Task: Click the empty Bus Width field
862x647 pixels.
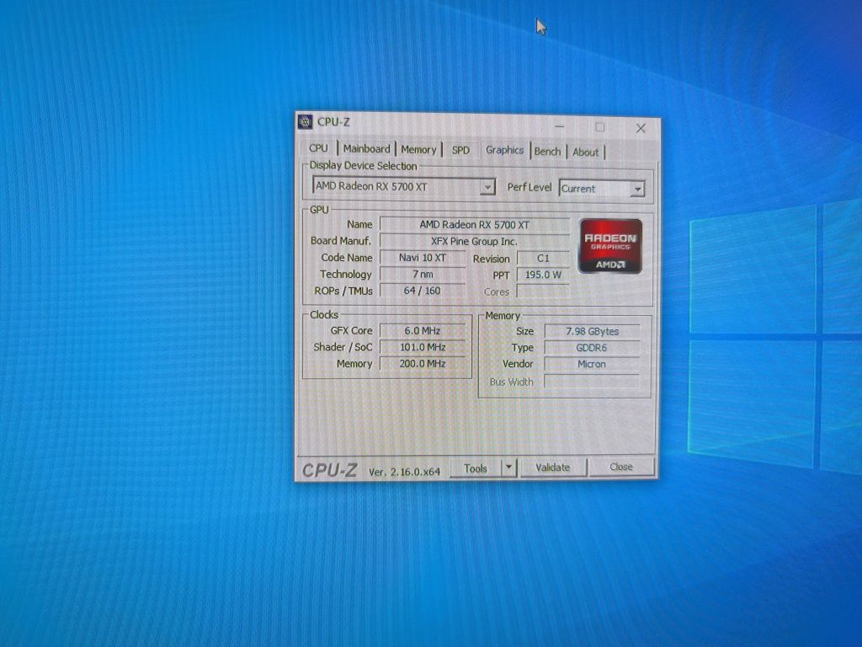Action: 592,382
